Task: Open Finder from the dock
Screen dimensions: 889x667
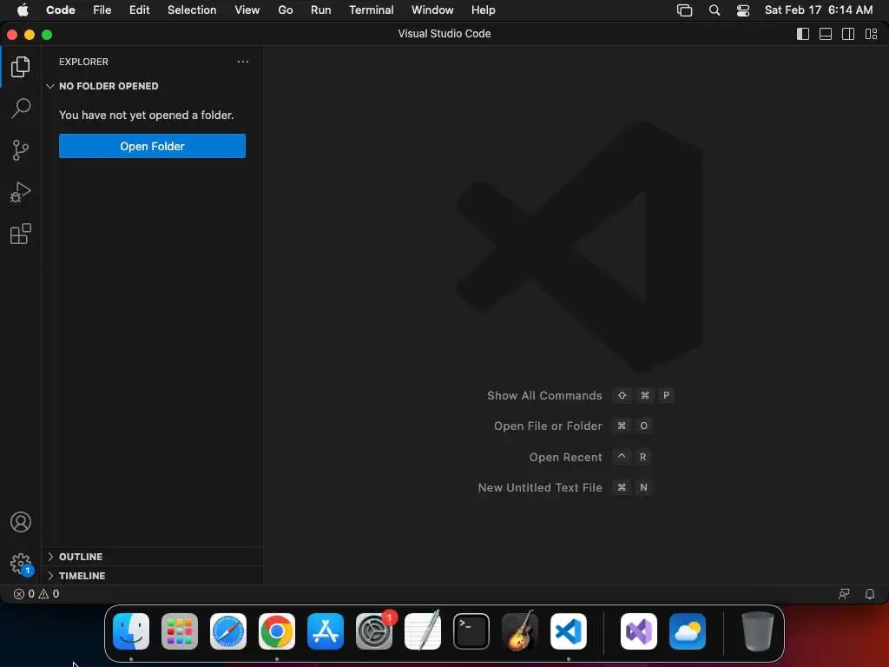Action: coord(131,631)
